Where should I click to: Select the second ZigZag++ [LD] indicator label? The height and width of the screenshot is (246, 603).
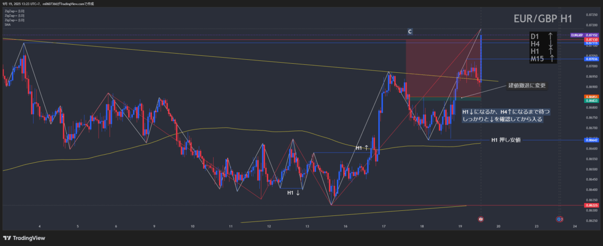coord(14,15)
